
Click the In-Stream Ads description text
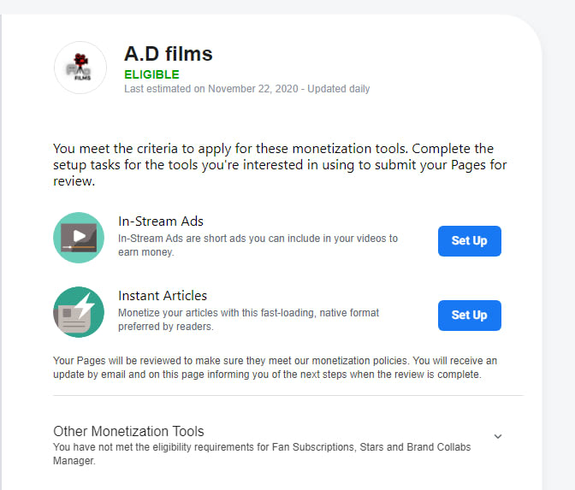[257, 245]
